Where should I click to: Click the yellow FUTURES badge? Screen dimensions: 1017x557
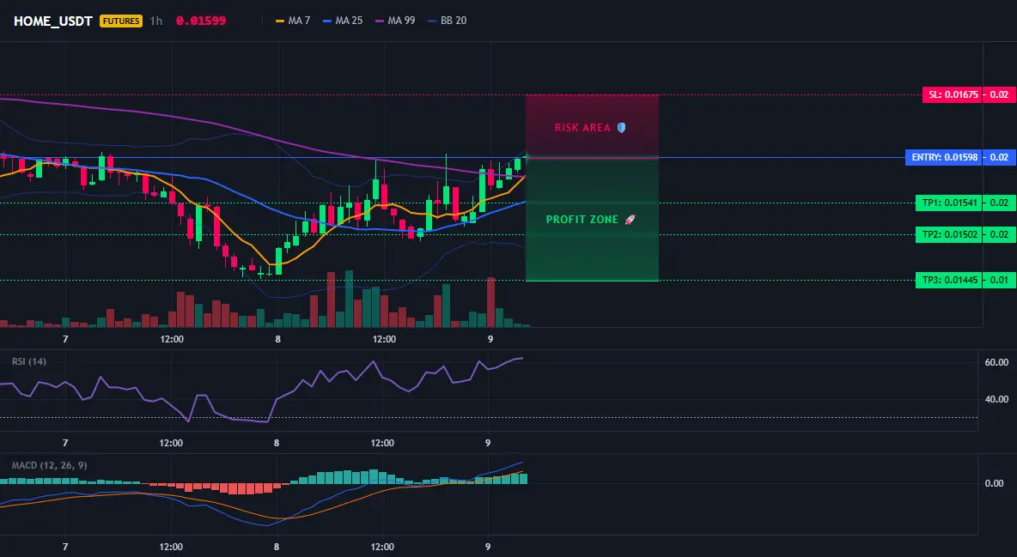pyautogui.click(x=120, y=21)
